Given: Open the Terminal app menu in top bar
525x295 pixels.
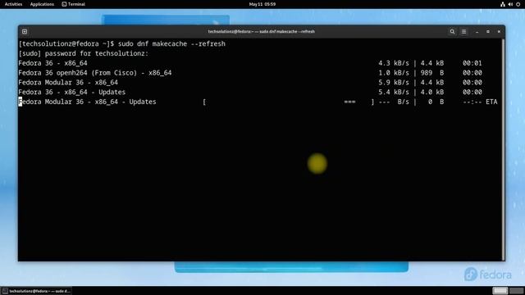Looking at the screenshot, I should [74, 4].
